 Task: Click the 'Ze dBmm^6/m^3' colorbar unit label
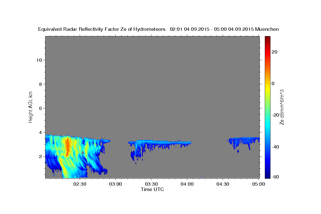[x=282, y=107]
